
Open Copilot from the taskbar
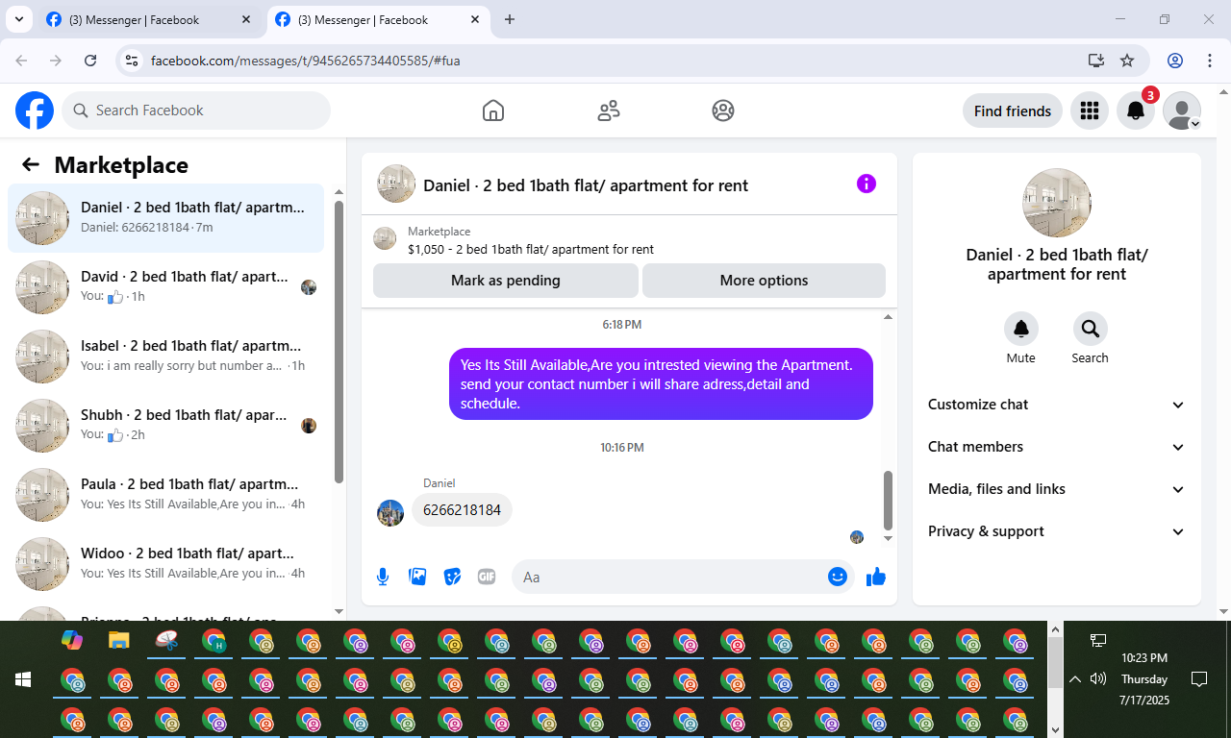pyautogui.click(x=72, y=640)
